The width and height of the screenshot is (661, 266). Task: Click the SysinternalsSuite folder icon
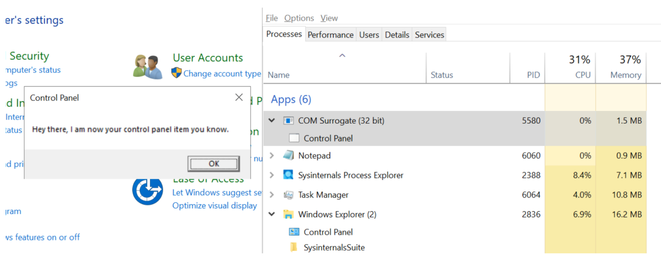(293, 247)
